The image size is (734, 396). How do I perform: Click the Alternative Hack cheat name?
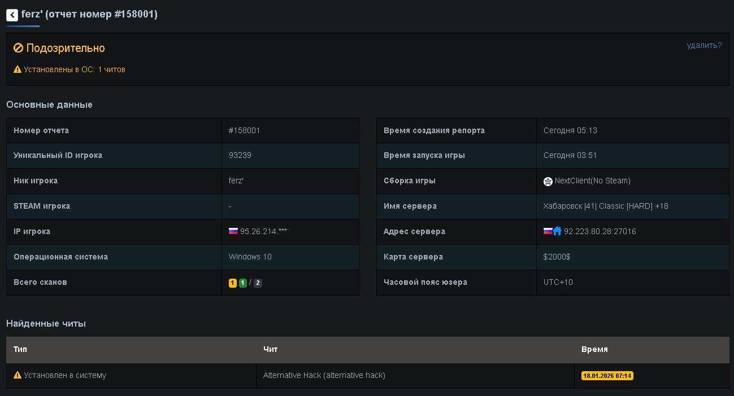pos(324,375)
